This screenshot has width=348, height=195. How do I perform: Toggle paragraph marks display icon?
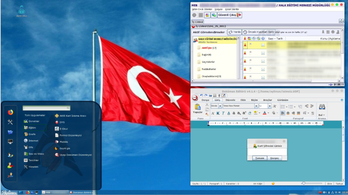click(x=312, y=113)
